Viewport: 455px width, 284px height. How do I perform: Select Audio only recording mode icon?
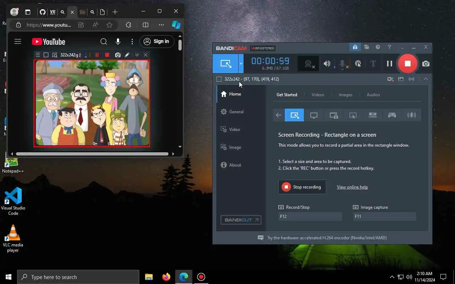[412, 115]
